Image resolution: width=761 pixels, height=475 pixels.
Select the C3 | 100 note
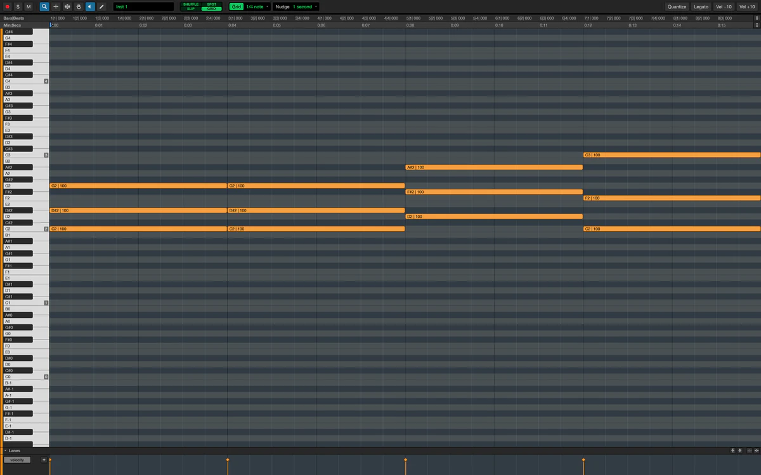[x=672, y=155]
